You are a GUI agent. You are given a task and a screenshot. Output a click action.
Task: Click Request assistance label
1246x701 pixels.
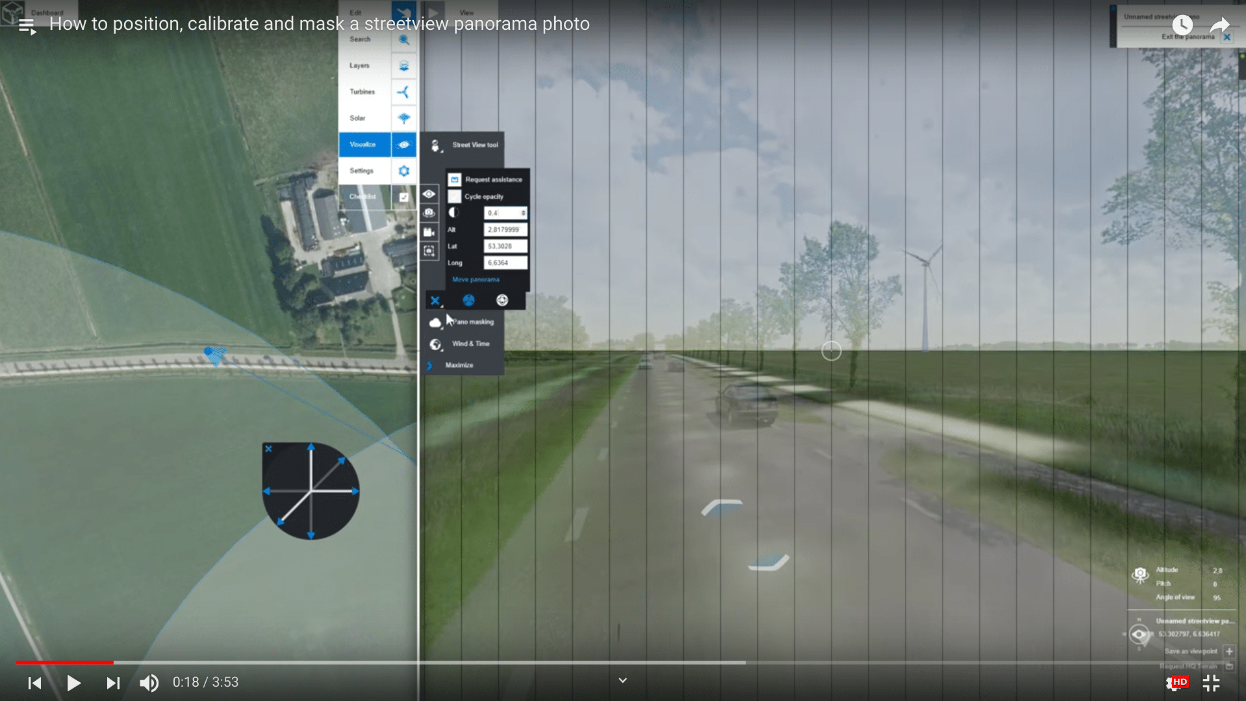tap(493, 179)
